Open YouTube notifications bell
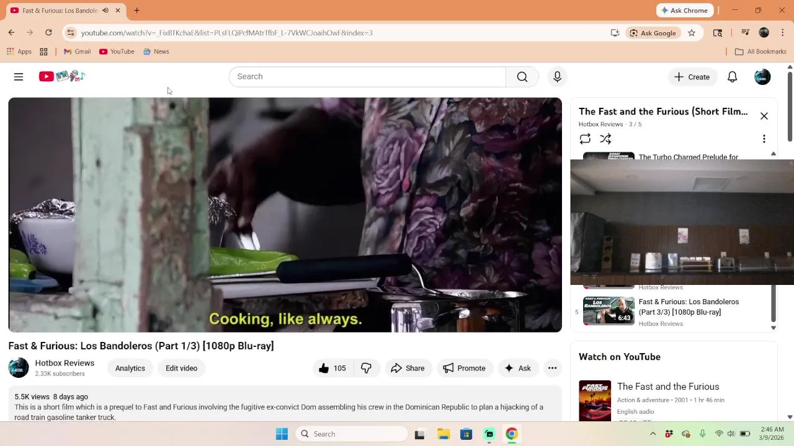The width and height of the screenshot is (794, 446). pos(732,77)
